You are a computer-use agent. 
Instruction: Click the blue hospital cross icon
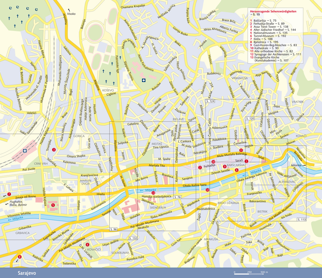pos(144,81)
